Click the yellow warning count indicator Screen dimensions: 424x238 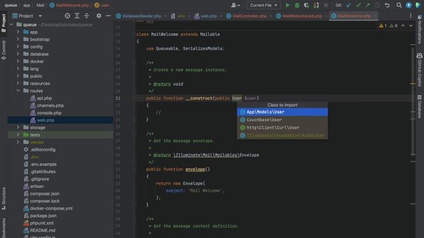383,26
